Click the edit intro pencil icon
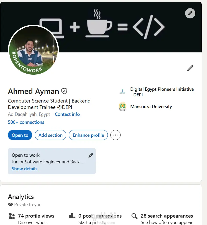Viewport: 207px width, 225px height. pos(190,68)
